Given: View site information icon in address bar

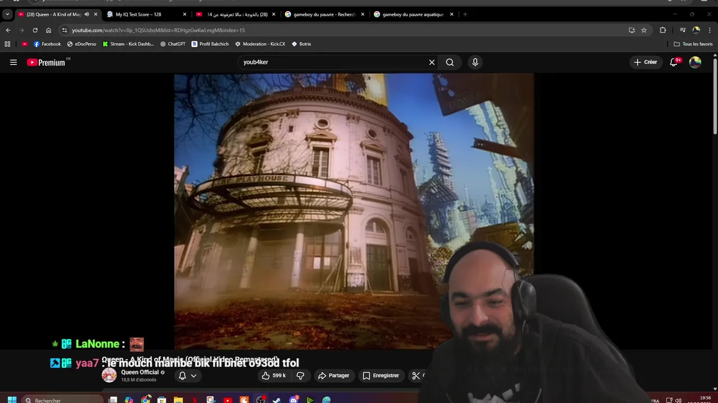Looking at the screenshot, I should pos(65,30).
